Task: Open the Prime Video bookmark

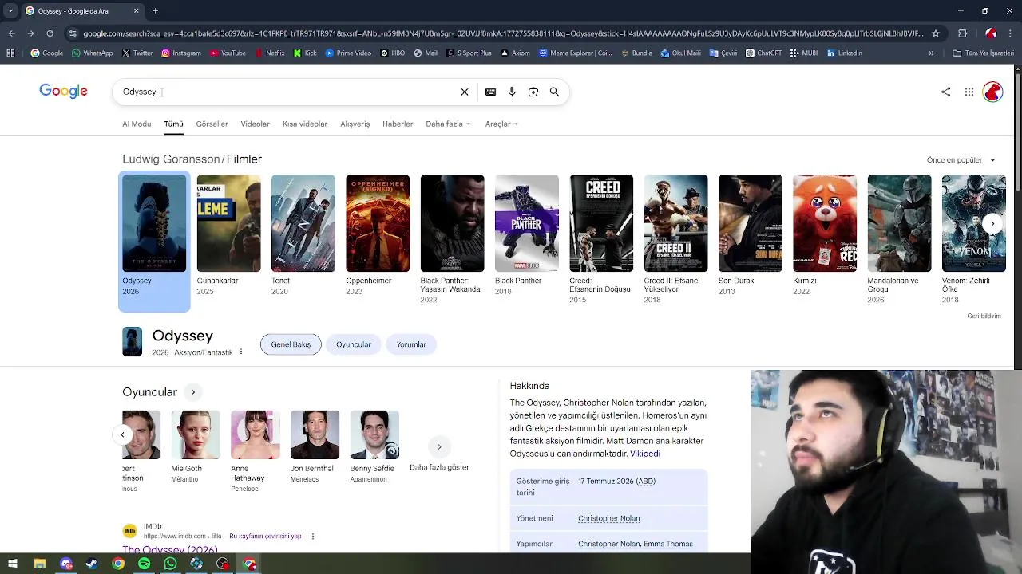Action: pos(347,53)
